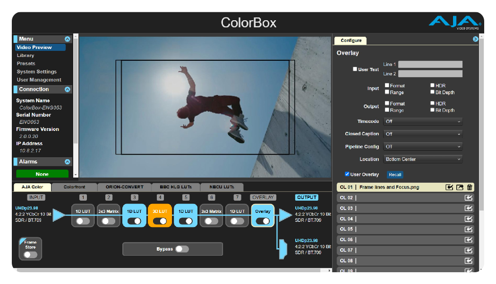The height and width of the screenshot is (284, 496).
Task: Click the AJA Video Systems logo
Action: coord(454,23)
